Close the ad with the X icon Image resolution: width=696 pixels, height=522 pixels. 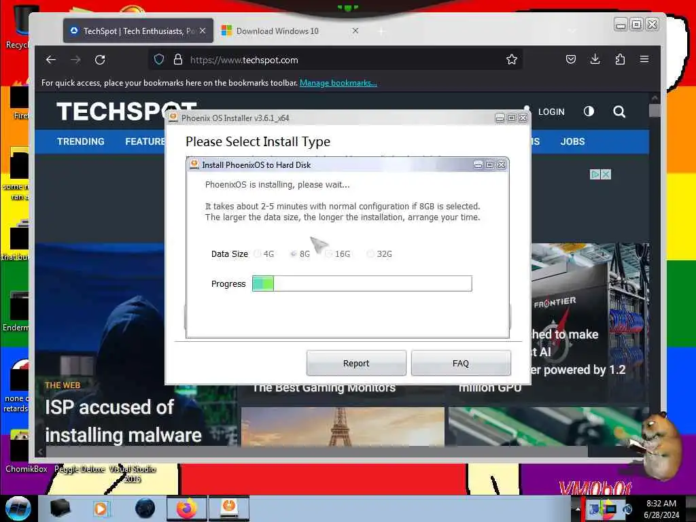point(606,175)
